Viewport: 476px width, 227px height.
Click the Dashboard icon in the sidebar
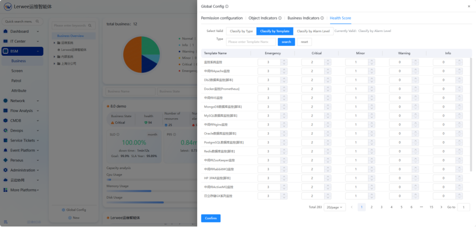(6, 32)
